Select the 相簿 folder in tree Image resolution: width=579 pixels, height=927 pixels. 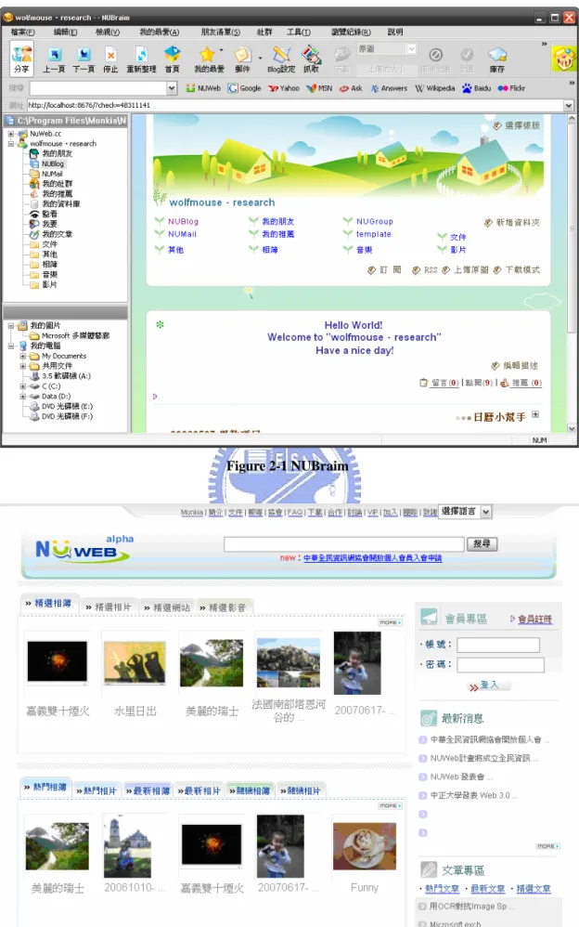[49, 265]
